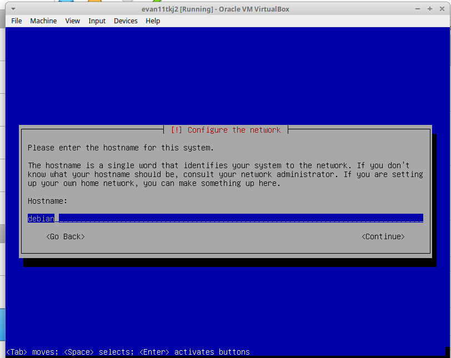Click the 'Configure the network' dialog title
The image size is (451, 358).
(x=225, y=130)
